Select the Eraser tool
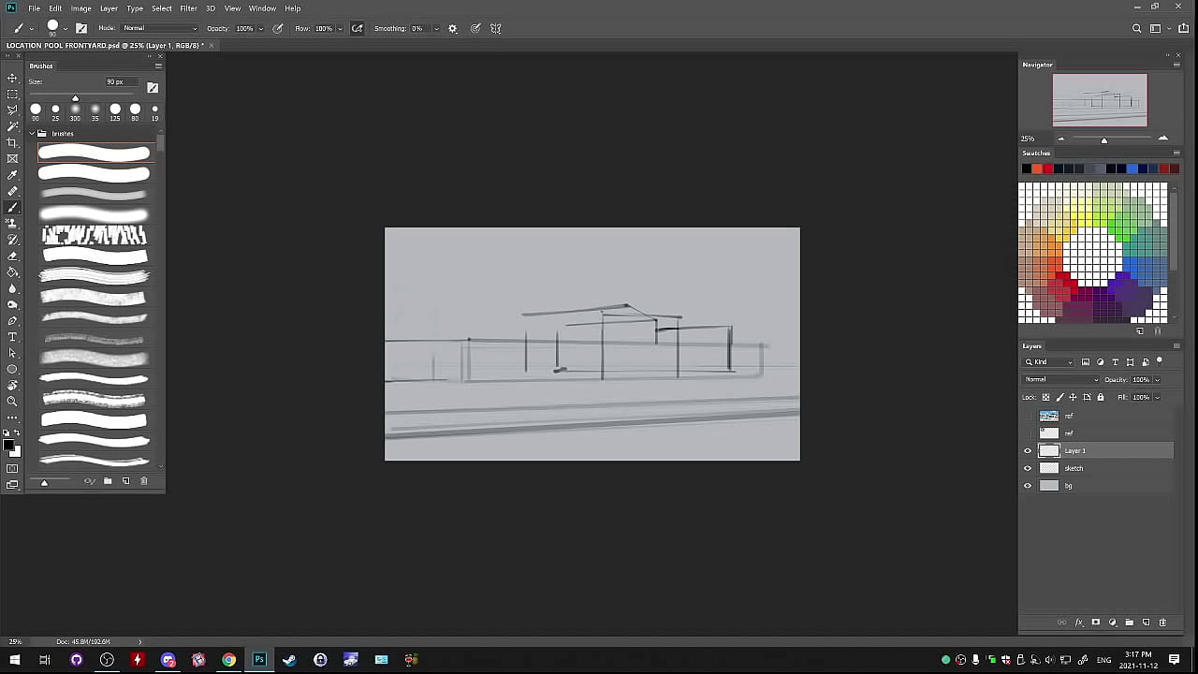Viewport: 1198px width, 674px height. pyautogui.click(x=12, y=256)
